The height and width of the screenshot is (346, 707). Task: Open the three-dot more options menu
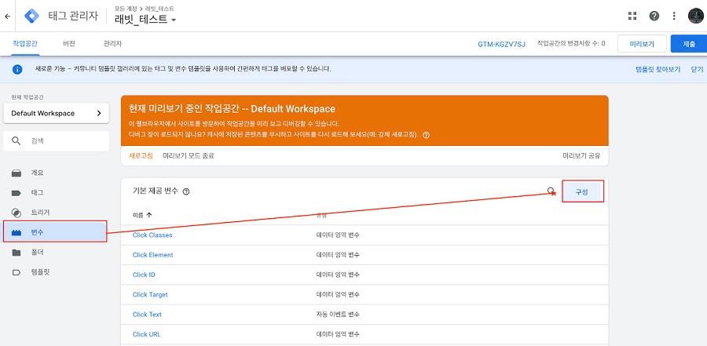point(674,16)
